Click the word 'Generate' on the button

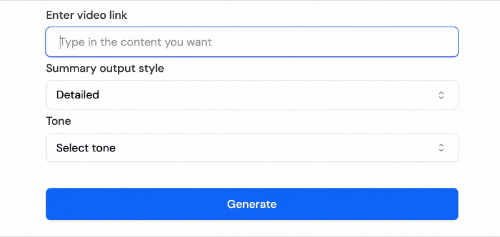click(x=252, y=204)
